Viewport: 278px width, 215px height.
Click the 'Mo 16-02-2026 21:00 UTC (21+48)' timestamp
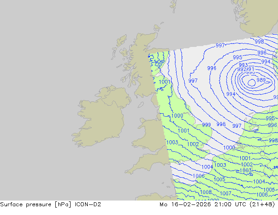click(x=217, y=204)
